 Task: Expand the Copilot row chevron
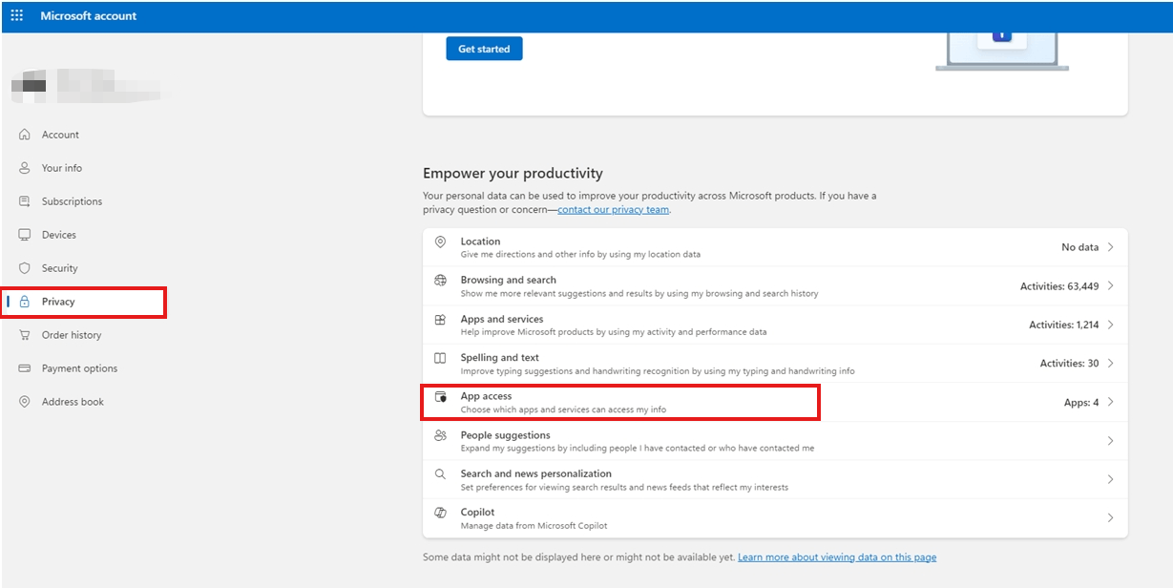pyautogui.click(x=1110, y=517)
